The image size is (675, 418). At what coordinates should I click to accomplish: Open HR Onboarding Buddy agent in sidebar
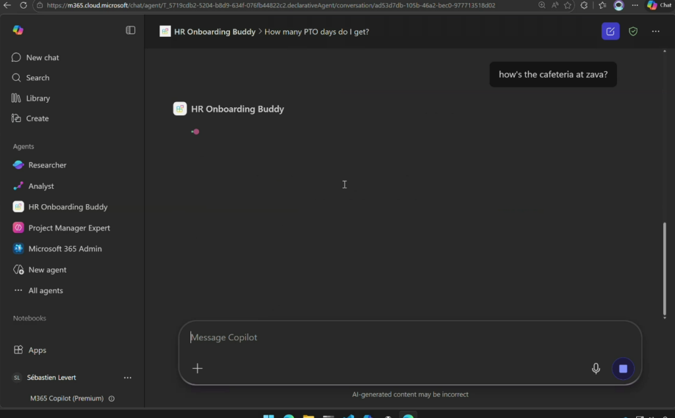tap(60, 207)
